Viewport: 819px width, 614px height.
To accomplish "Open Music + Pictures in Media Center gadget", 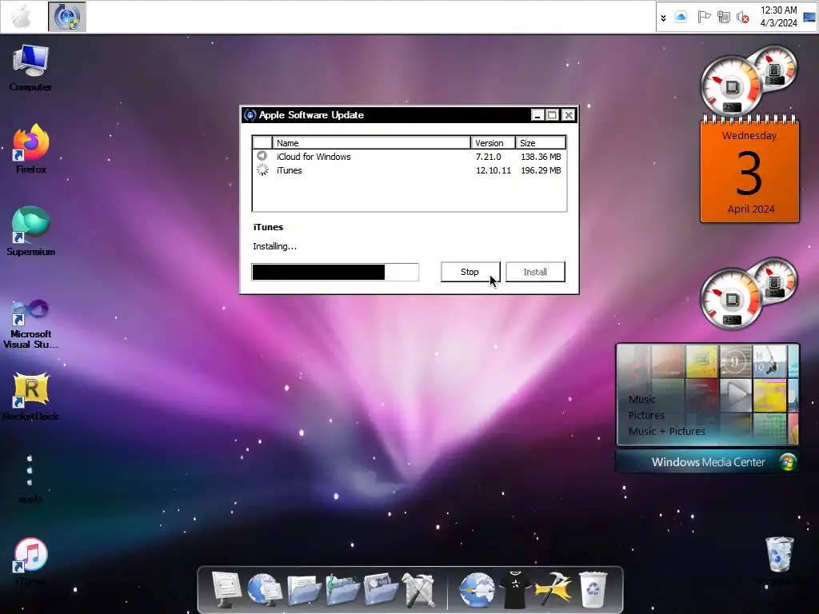I will tap(667, 432).
